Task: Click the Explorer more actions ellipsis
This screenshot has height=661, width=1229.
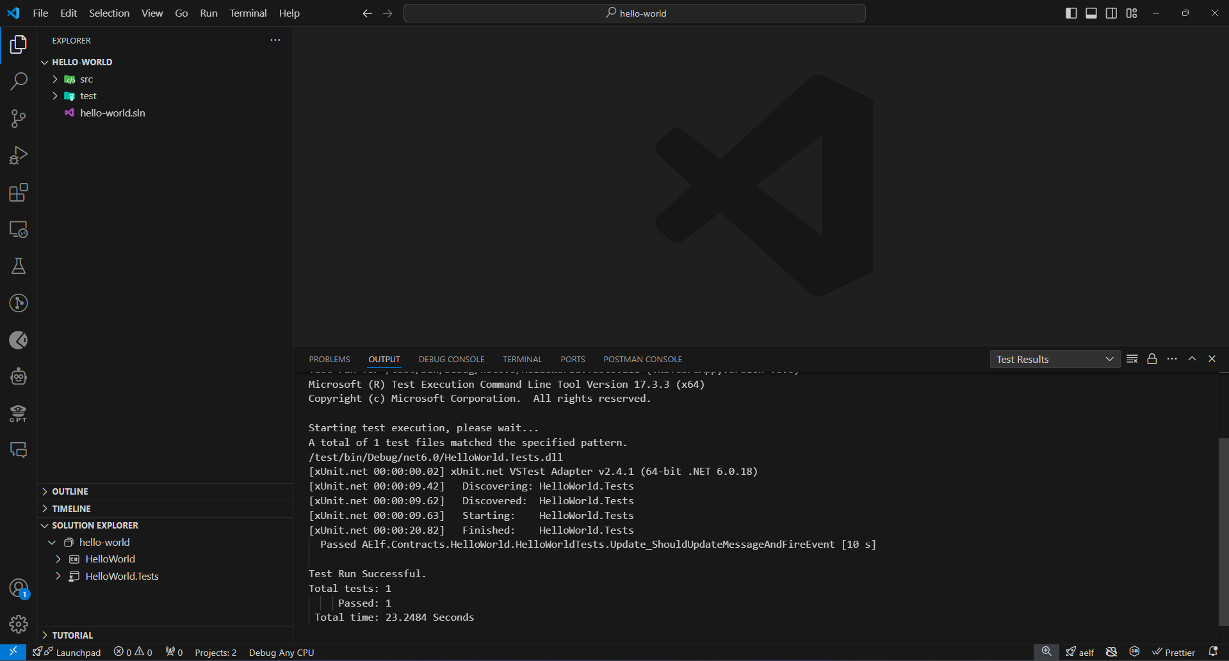Action: (275, 40)
